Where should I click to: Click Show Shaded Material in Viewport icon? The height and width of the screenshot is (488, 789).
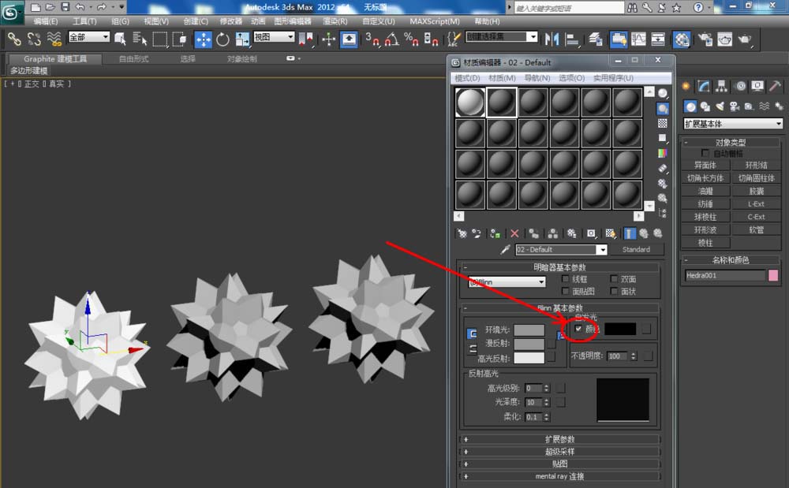(611, 233)
